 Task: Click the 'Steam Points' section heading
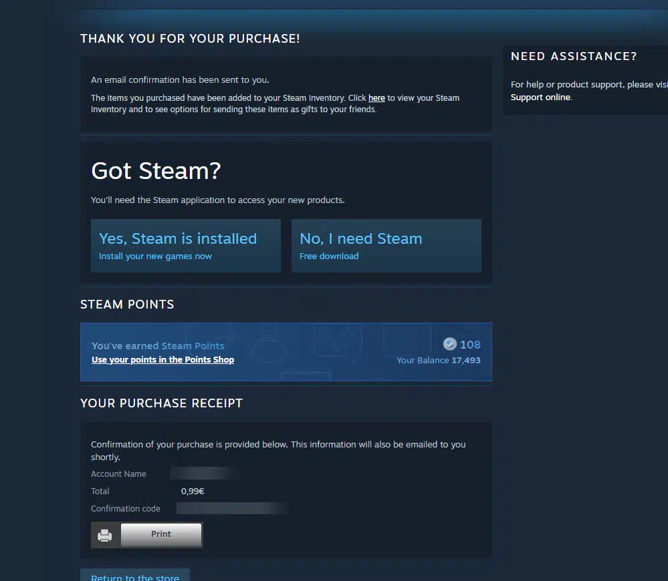[x=127, y=305]
